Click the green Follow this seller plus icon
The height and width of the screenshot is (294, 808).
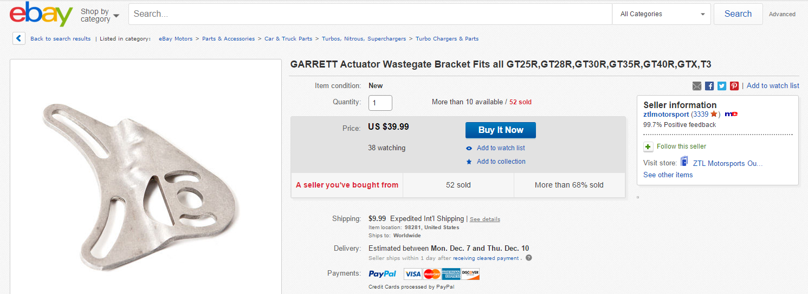click(648, 146)
